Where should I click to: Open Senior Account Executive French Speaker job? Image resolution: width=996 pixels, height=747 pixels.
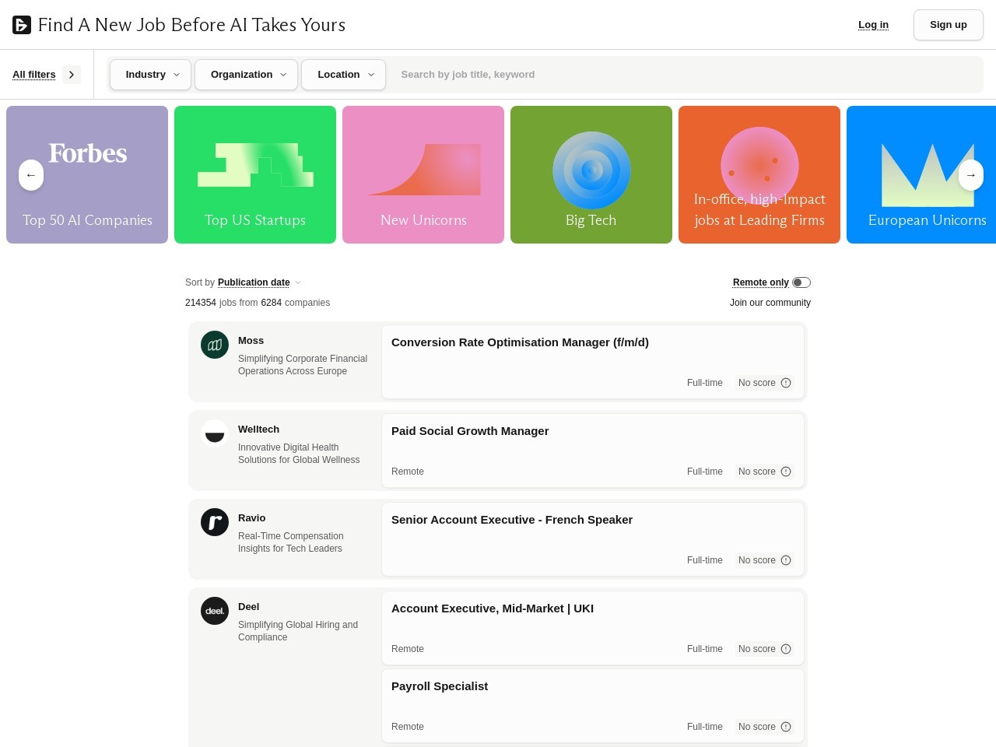pyautogui.click(x=593, y=539)
